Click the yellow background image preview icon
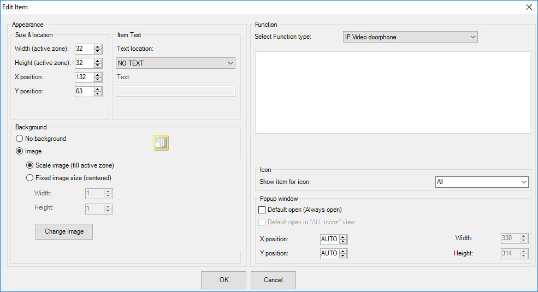The width and height of the screenshot is (538, 292). point(161,143)
